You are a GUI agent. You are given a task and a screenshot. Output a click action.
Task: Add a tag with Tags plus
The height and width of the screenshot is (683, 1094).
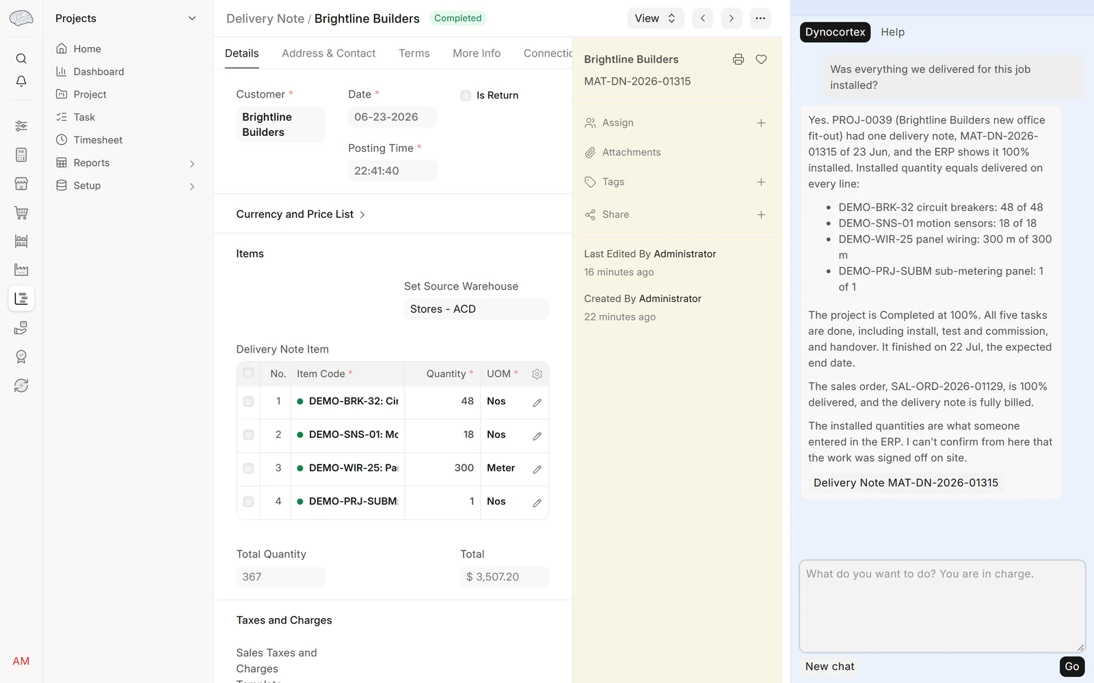pyautogui.click(x=761, y=182)
